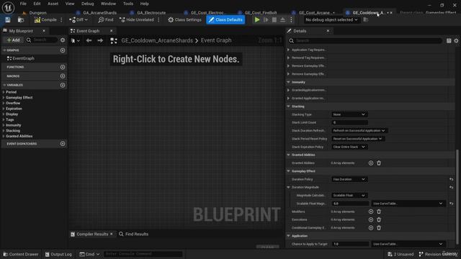Open Stacking Type dropdown
This screenshot has width=461, height=259.
pyautogui.click(x=349, y=114)
